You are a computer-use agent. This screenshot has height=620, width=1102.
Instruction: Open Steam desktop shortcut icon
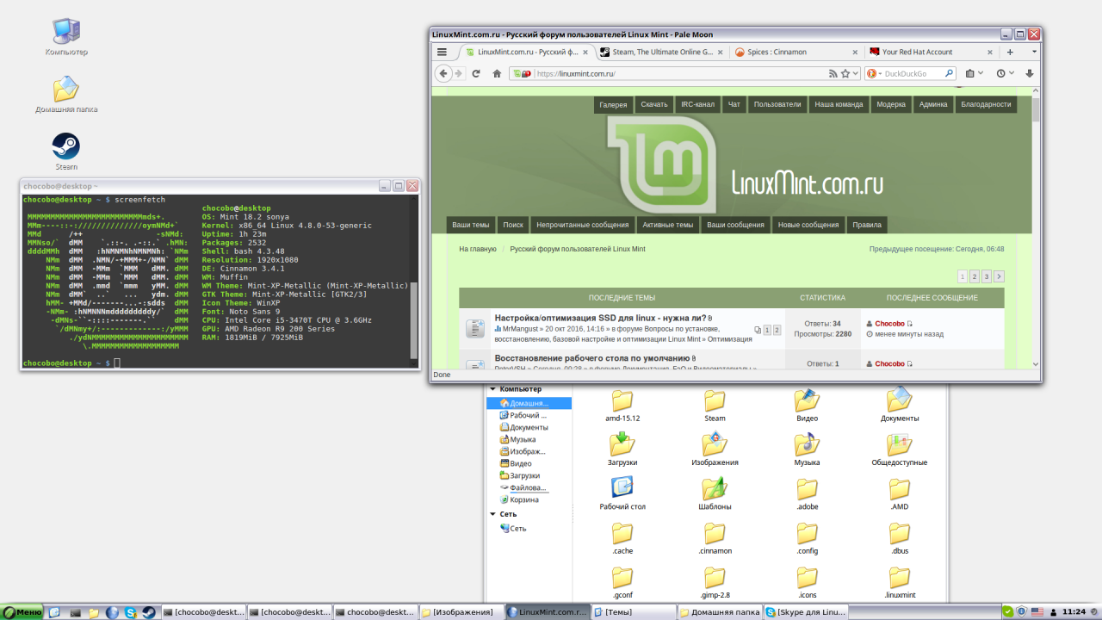pos(66,146)
